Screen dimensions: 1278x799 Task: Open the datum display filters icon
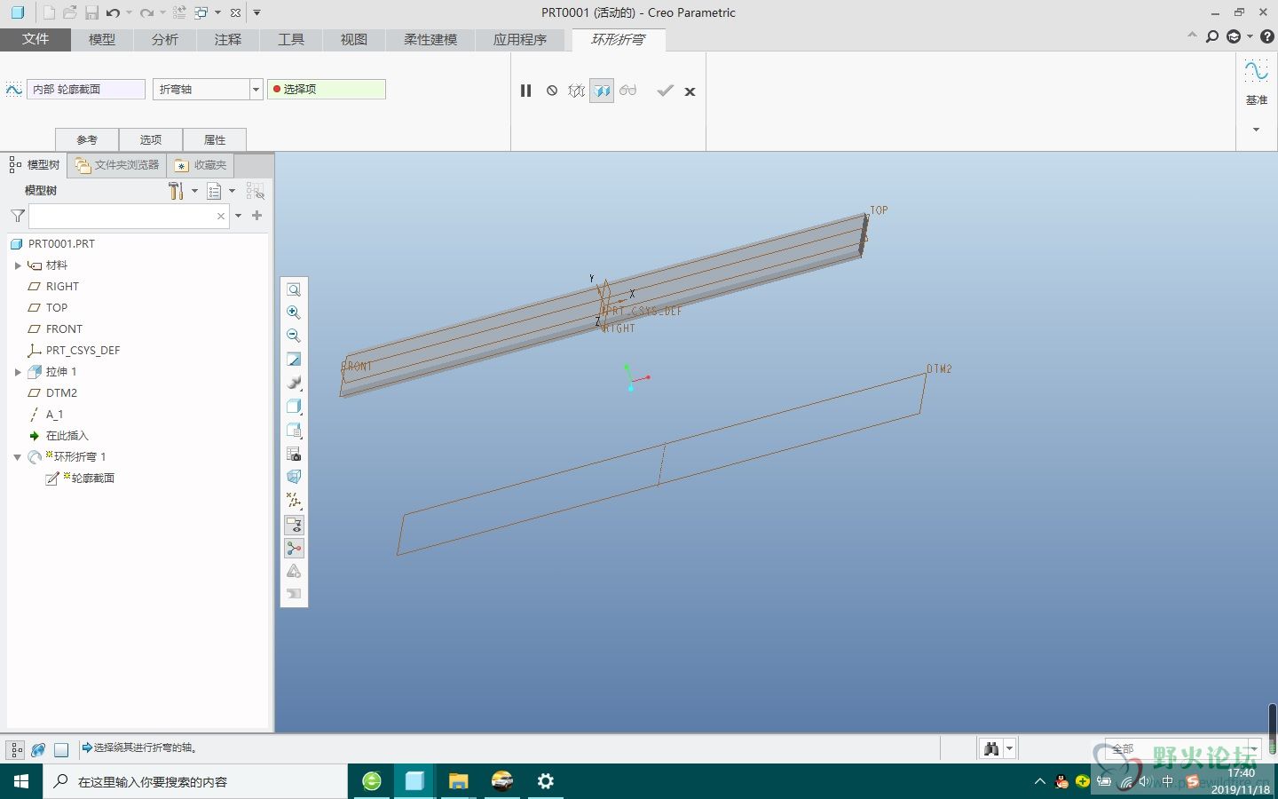[294, 501]
